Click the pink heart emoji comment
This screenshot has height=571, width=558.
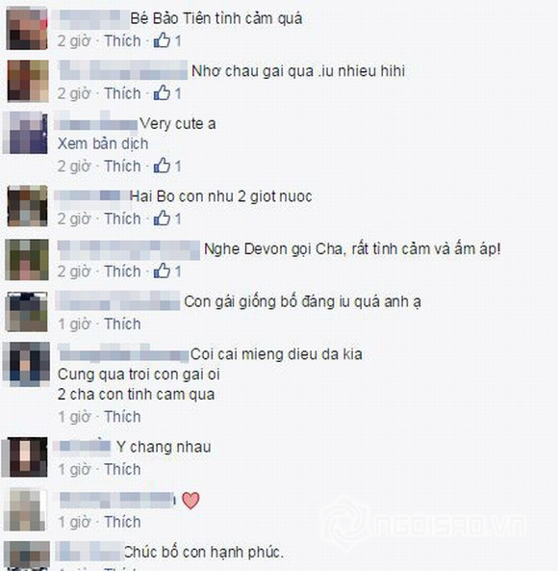190,501
